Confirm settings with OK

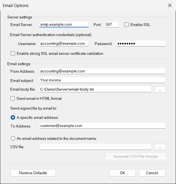[x=122, y=173]
